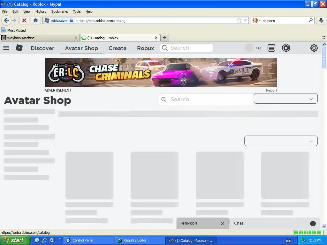Open the search engine selector dropdown
The width and height of the screenshot is (327, 245).
click(x=256, y=20)
